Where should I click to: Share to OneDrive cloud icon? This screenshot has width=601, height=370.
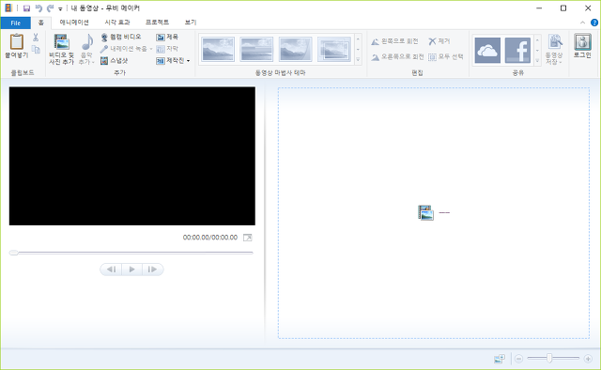pyautogui.click(x=487, y=50)
